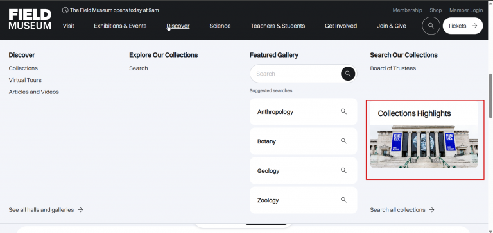This screenshot has width=493, height=233.
Task: Open the Visit menu
Action: pyautogui.click(x=68, y=26)
